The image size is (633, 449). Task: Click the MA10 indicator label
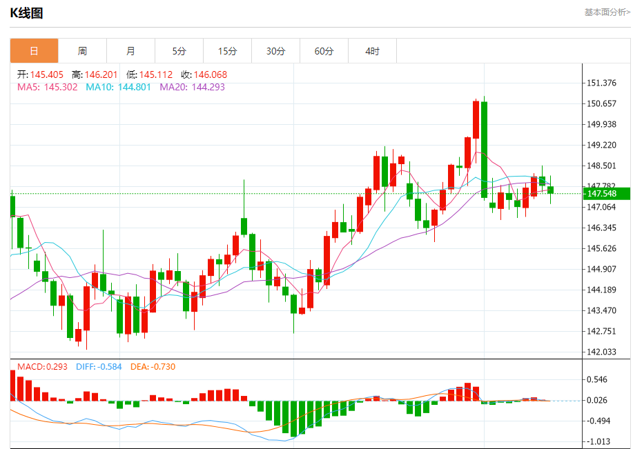coord(118,87)
